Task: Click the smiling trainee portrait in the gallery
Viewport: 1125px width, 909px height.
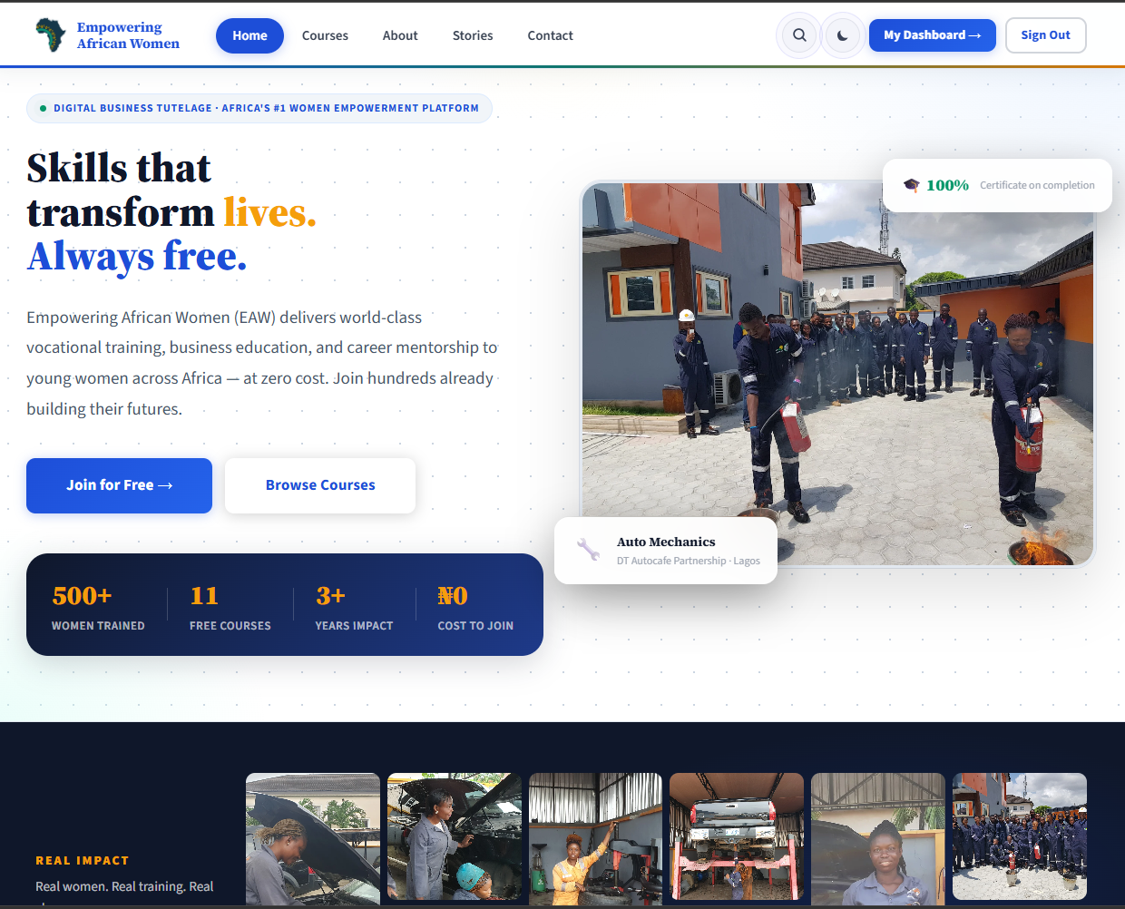Action: tap(877, 836)
